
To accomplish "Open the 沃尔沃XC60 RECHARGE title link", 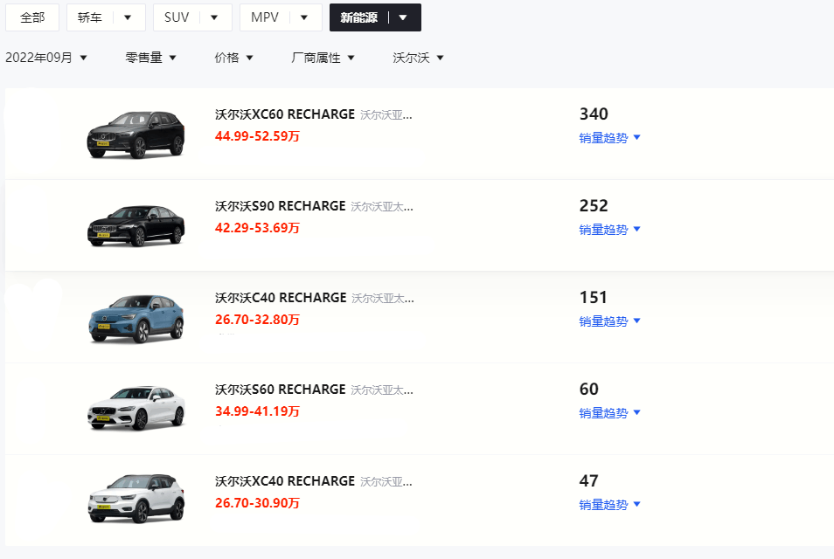I will click(x=285, y=114).
